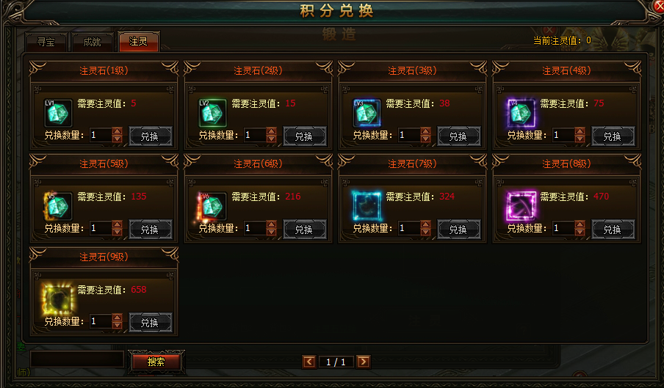664x388 pixels.
Task: Click the flaming 注灵石(5级) gem icon
Action: [x=58, y=206]
